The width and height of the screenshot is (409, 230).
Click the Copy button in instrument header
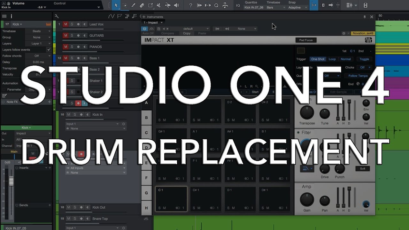pyautogui.click(x=187, y=33)
